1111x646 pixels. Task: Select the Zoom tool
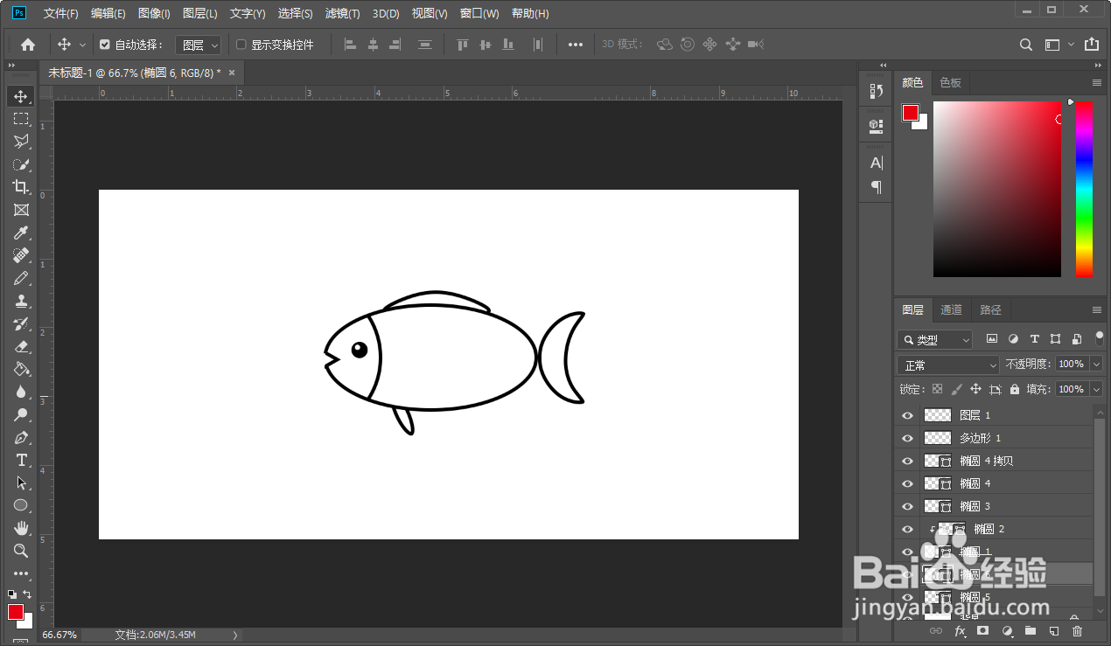click(x=21, y=551)
